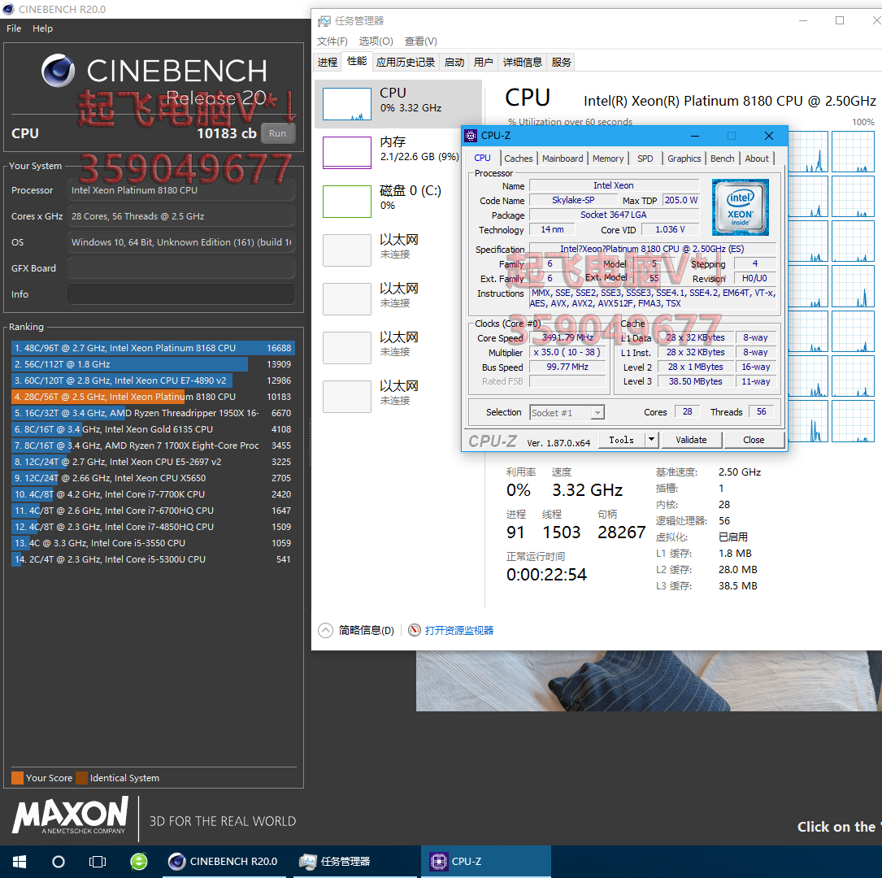Image resolution: width=882 pixels, height=878 pixels.
Task: Click the GFX Board field in Cinebench
Action: [x=181, y=268]
